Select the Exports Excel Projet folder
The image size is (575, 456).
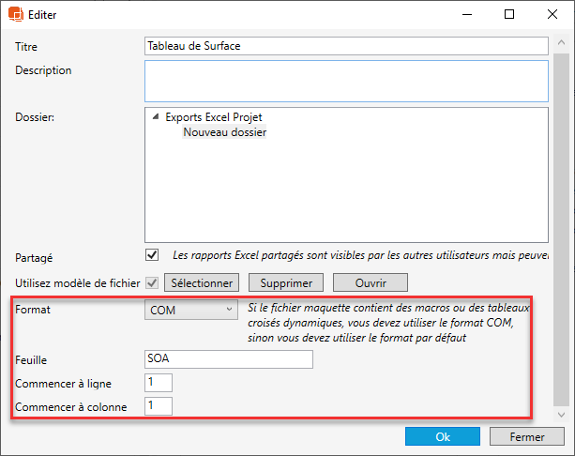[213, 117]
